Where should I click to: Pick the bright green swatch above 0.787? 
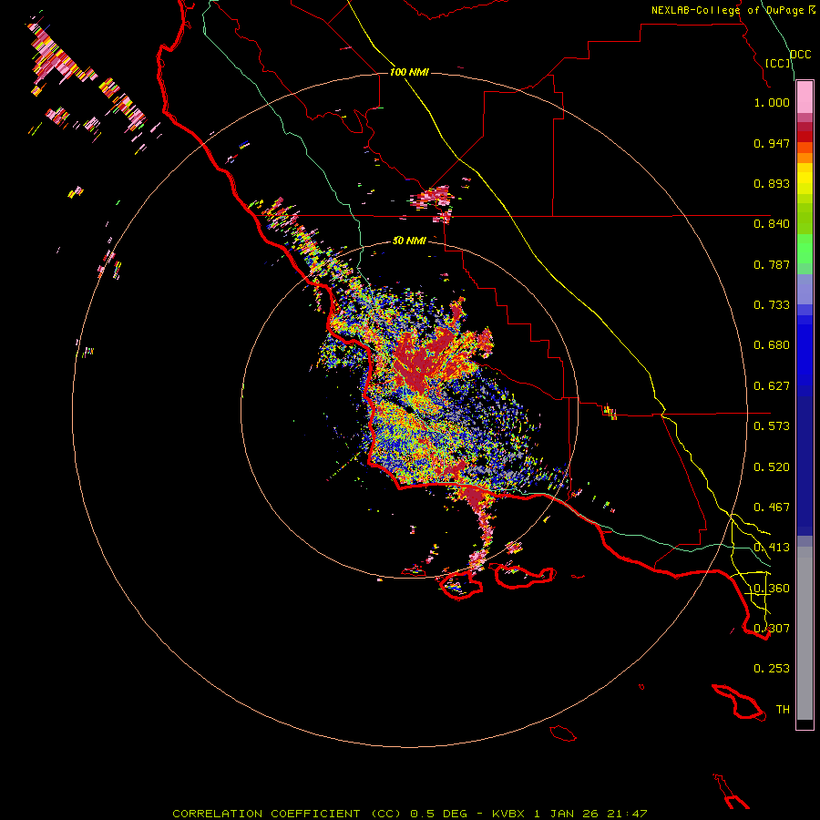[805, 249]
